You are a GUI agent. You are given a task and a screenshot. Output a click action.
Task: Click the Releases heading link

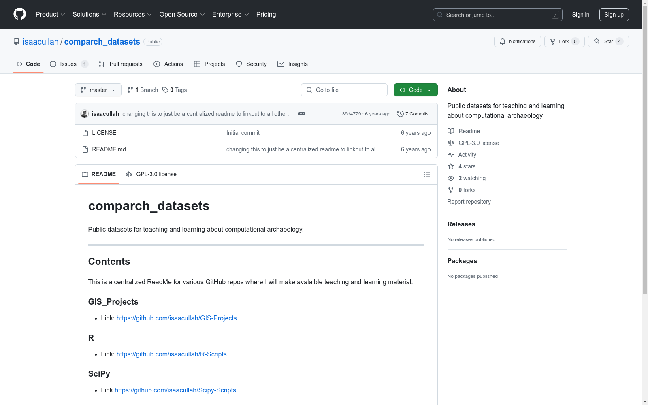[461, 224]
